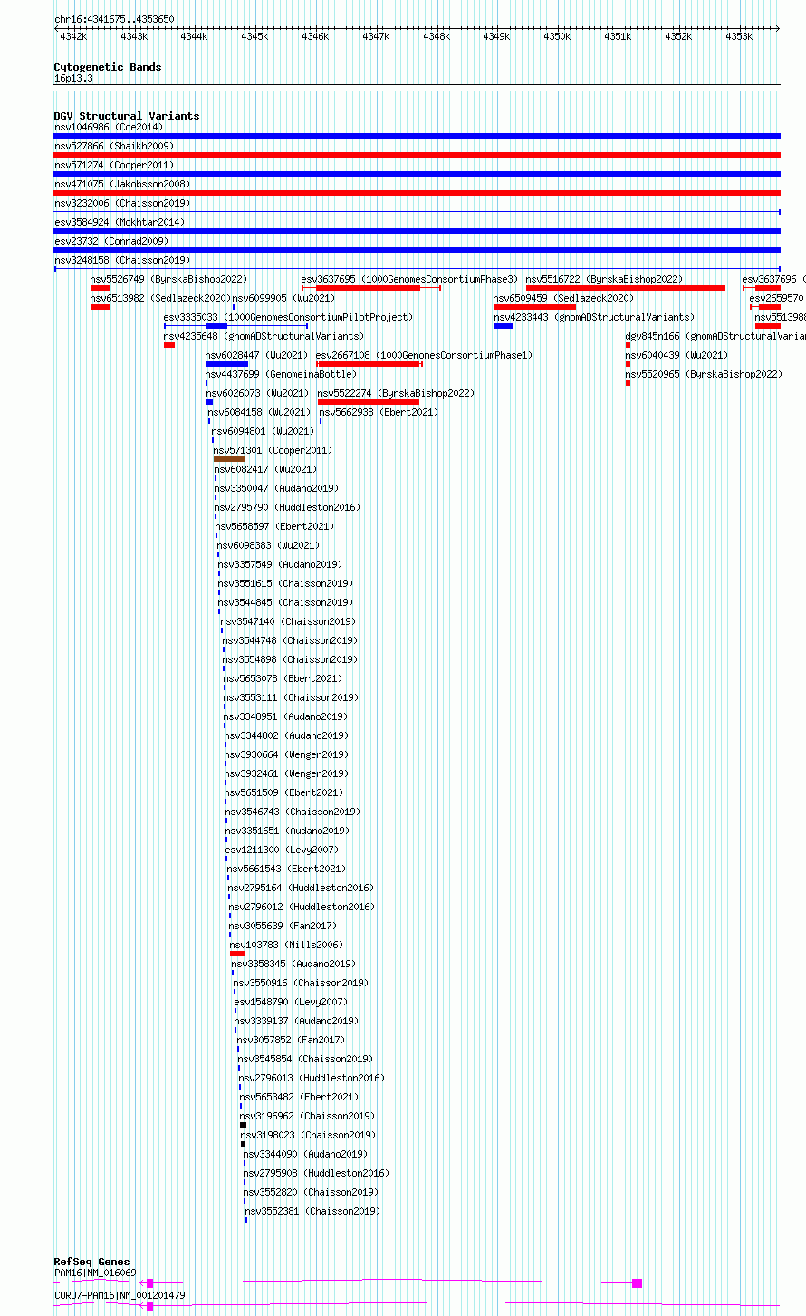Viewport: 806px width, 1316px height.
Task: Open nsv2796012 (Huddleston2016) label
Action: pos(301,907)
